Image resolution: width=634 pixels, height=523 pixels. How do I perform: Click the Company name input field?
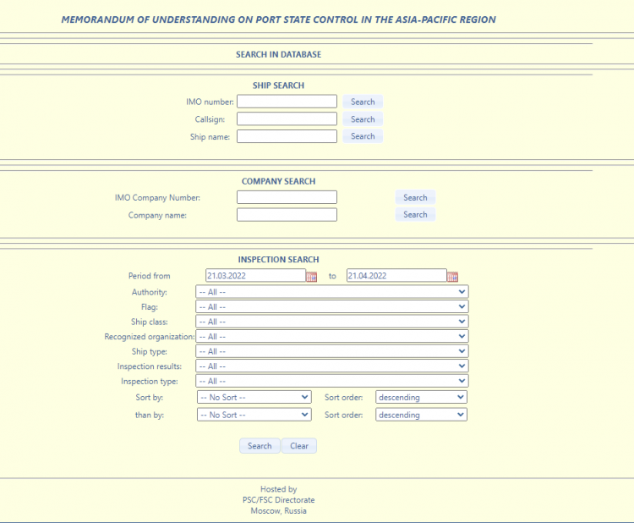point(287,215)
